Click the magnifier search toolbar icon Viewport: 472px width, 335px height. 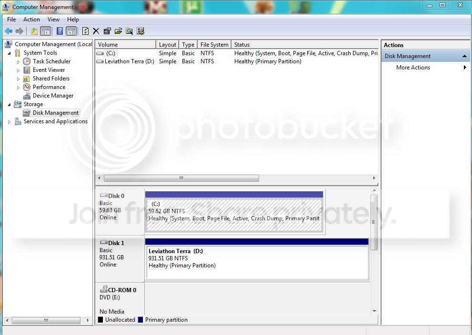pos(130,31)
